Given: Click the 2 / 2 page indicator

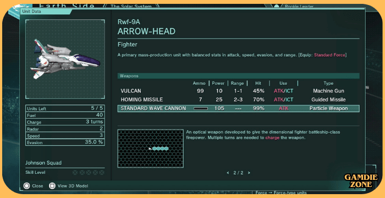Looking at the screenshot, I should click(x=238, y=173).
